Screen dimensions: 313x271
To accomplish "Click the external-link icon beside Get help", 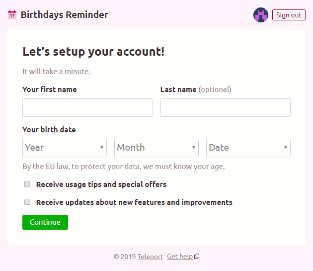I will point(197,257).
